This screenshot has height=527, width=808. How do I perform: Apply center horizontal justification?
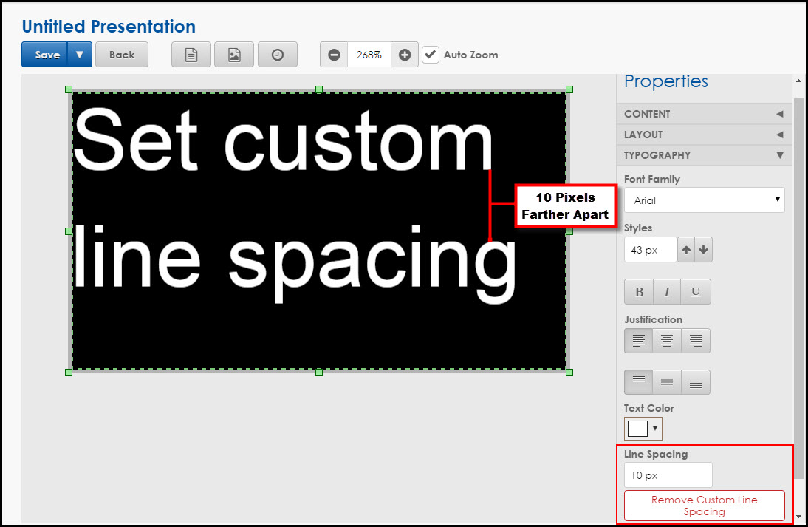(667, 341)
